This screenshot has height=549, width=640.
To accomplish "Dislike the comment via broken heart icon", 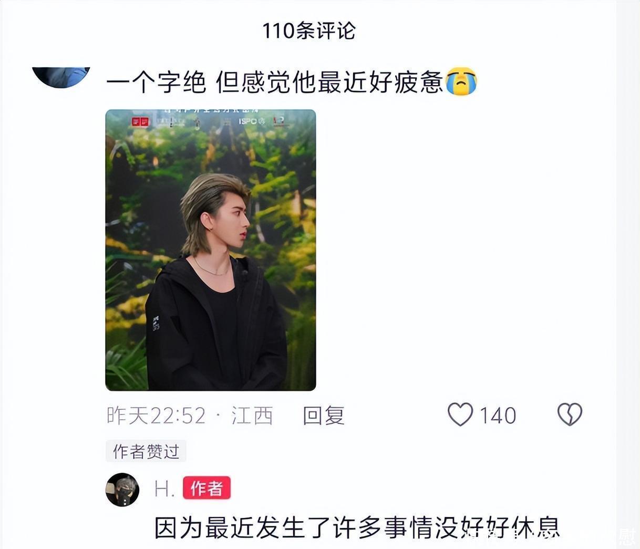I will tap(570, 415).
